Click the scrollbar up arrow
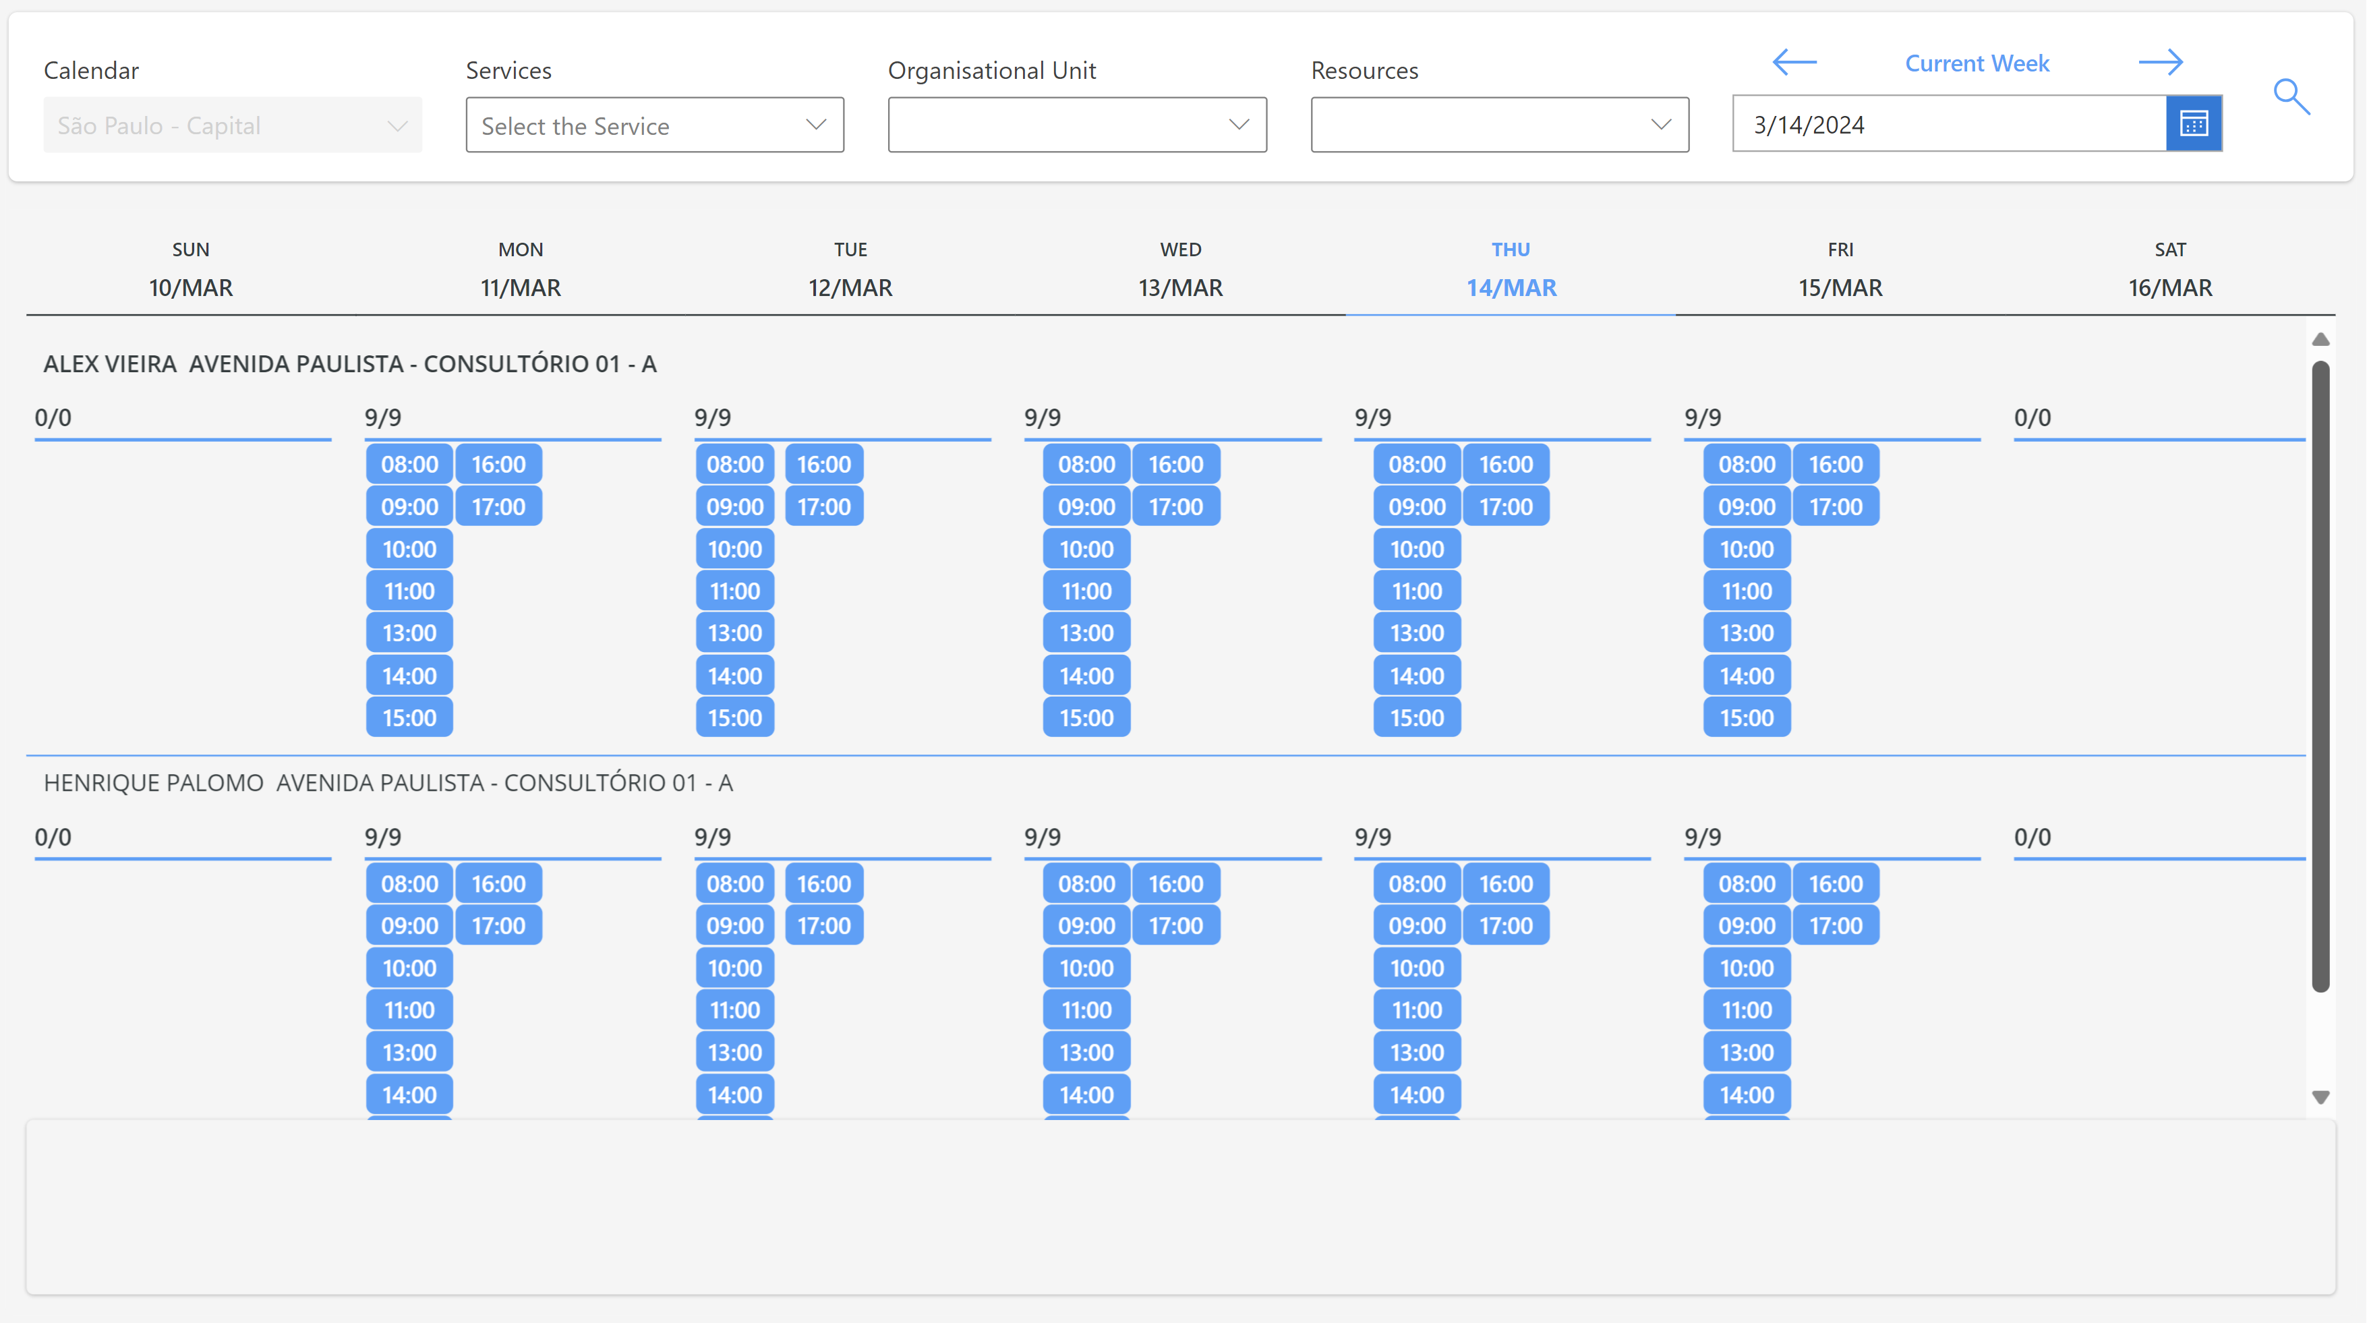2367x1323 pixels. [x=2322, y=338]
